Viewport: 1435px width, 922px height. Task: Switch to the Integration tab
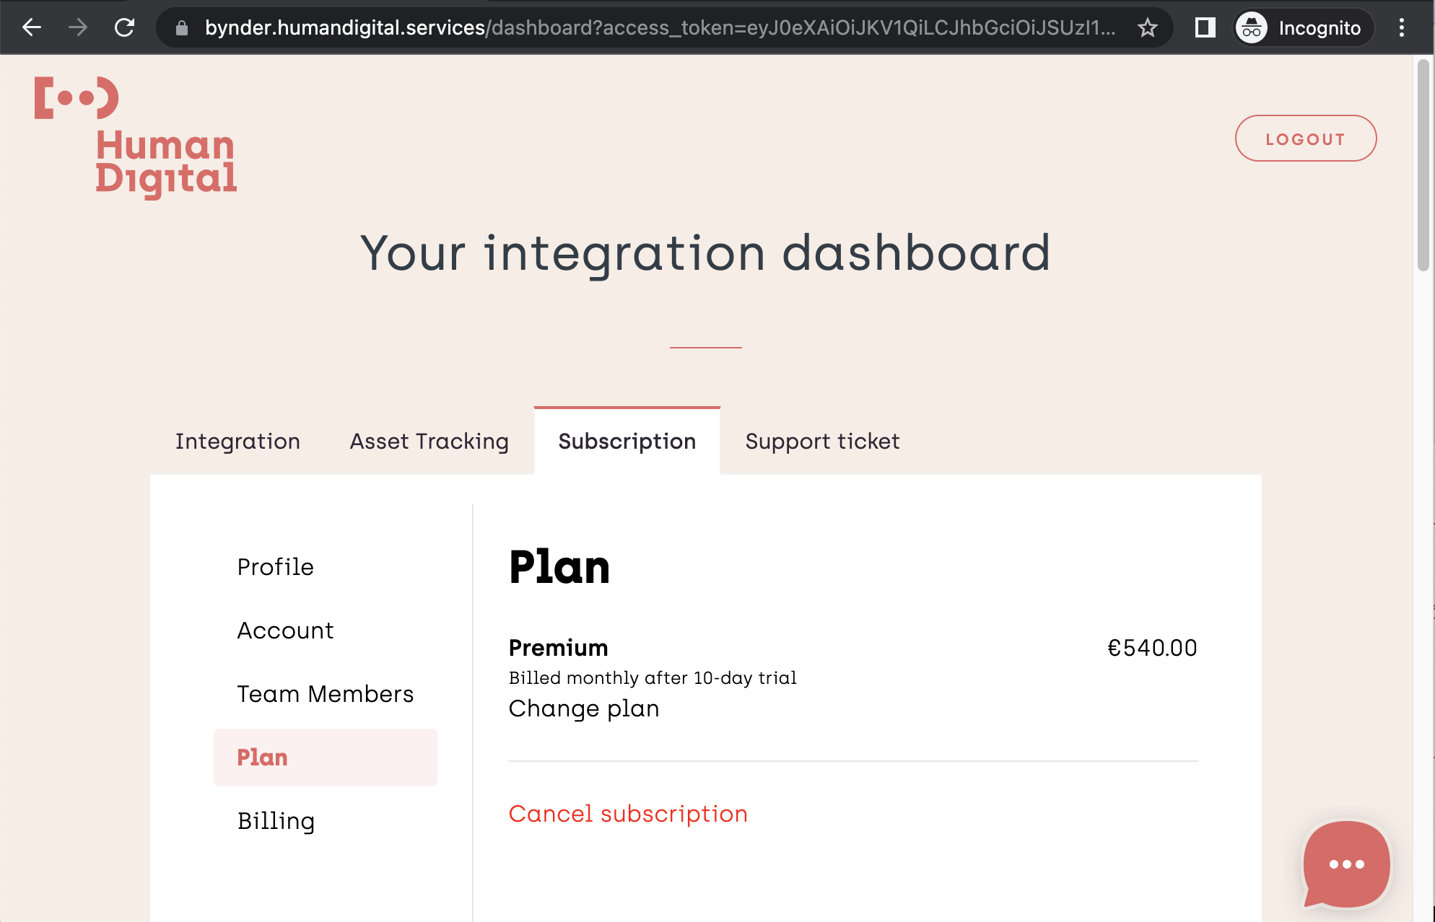tap(237, 441)
